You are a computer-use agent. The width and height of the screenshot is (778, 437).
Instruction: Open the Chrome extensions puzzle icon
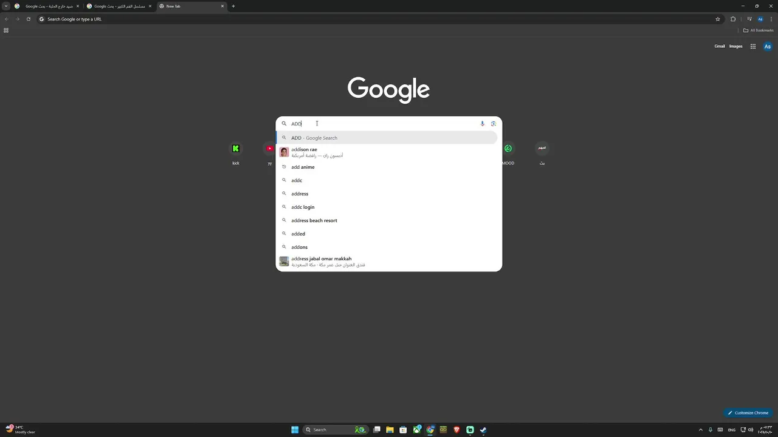pos(733,19)
